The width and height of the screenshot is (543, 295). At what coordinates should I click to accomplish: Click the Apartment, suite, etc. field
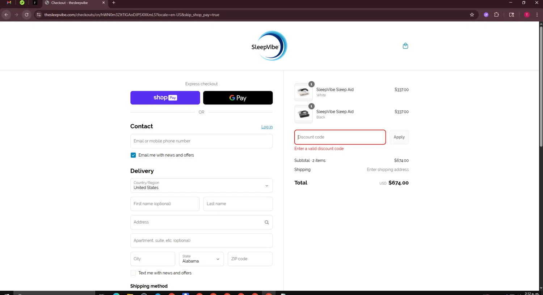[201, 241]
